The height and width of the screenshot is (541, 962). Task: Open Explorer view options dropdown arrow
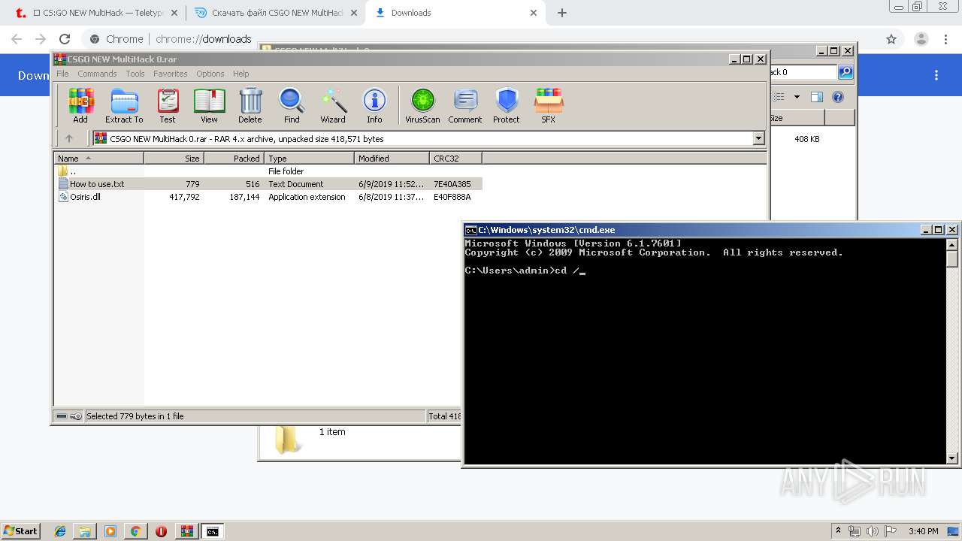[797, 97]
